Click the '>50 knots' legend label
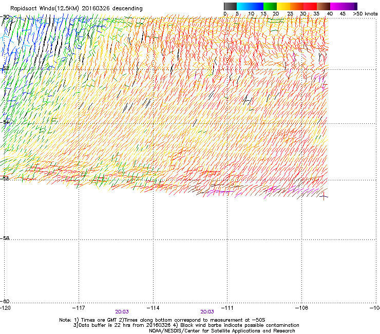Screen dimensions: 380x334 365,13
